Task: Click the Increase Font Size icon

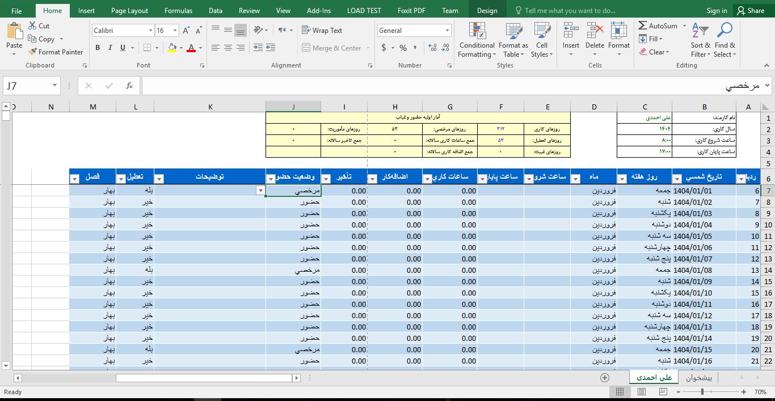Action: tap(187, 31)
